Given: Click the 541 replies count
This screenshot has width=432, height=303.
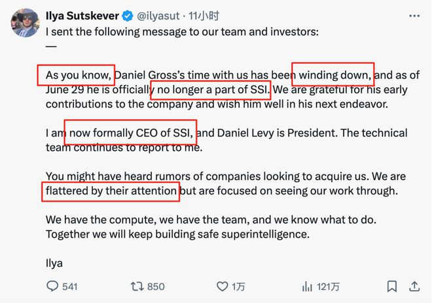Looking at the screenshot, I should click(69, 287).
